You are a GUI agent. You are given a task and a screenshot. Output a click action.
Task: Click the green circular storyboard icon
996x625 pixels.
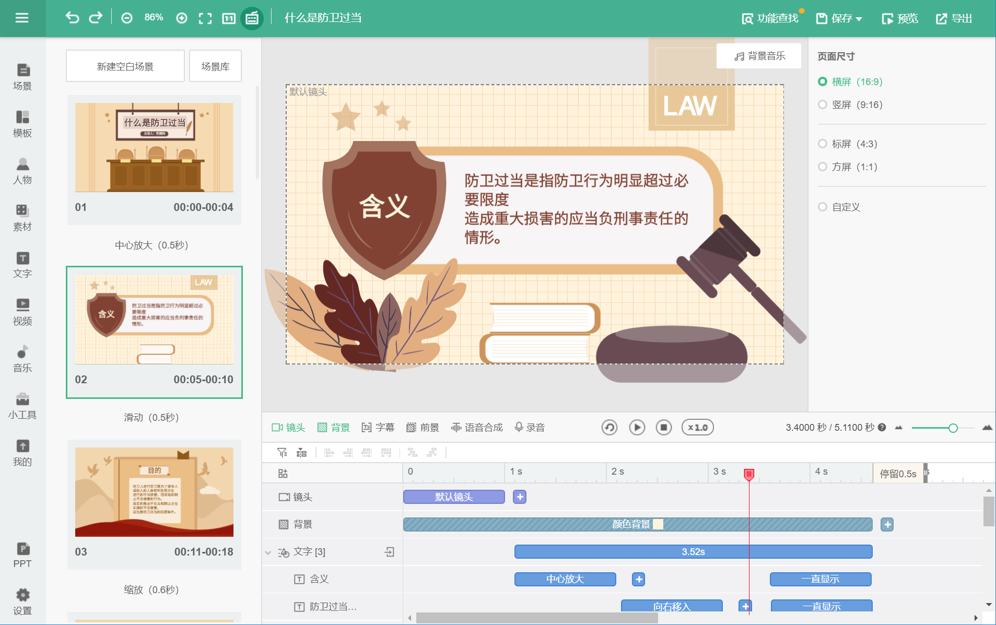(252, 18)
